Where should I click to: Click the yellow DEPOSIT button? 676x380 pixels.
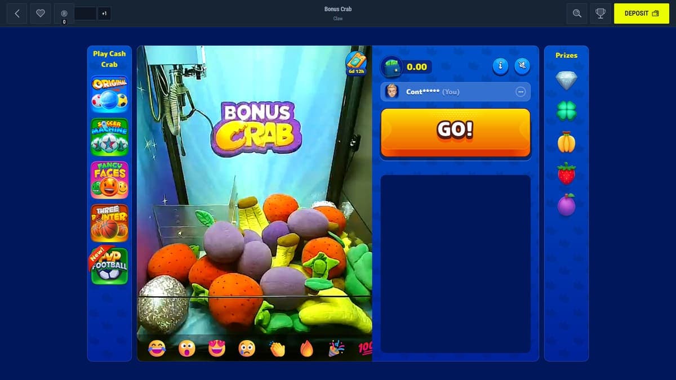pos(642,14)
